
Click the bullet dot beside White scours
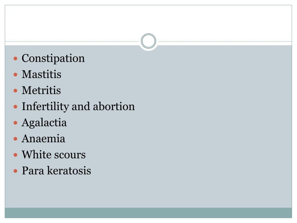coord(16,155)
